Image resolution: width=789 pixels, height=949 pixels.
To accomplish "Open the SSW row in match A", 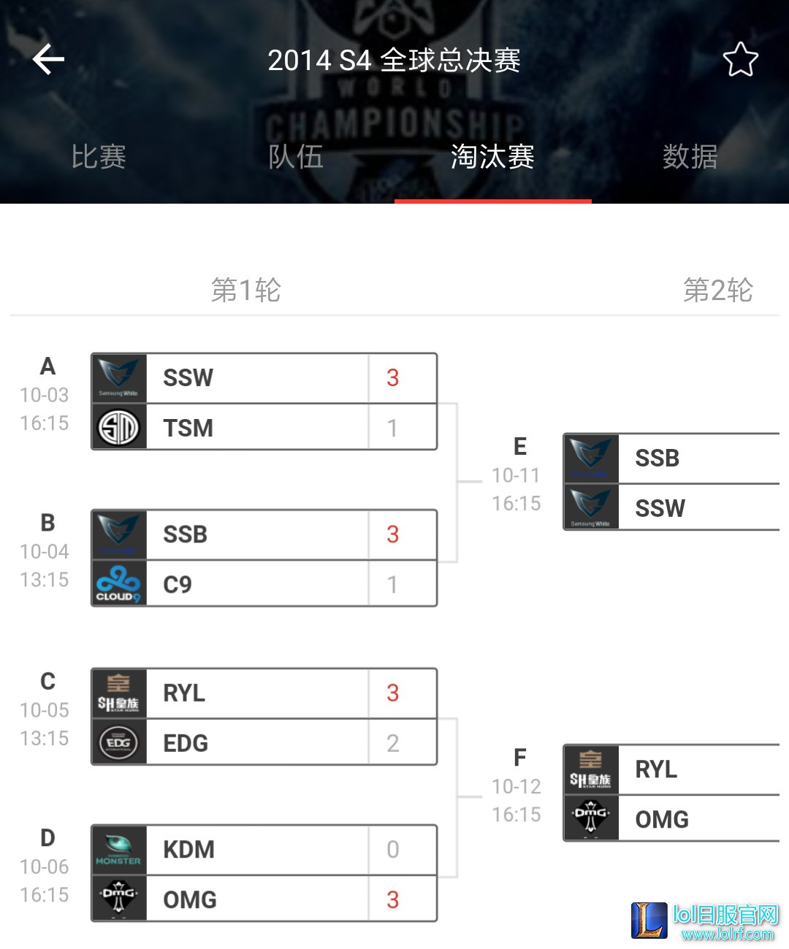I will point(264,378).
